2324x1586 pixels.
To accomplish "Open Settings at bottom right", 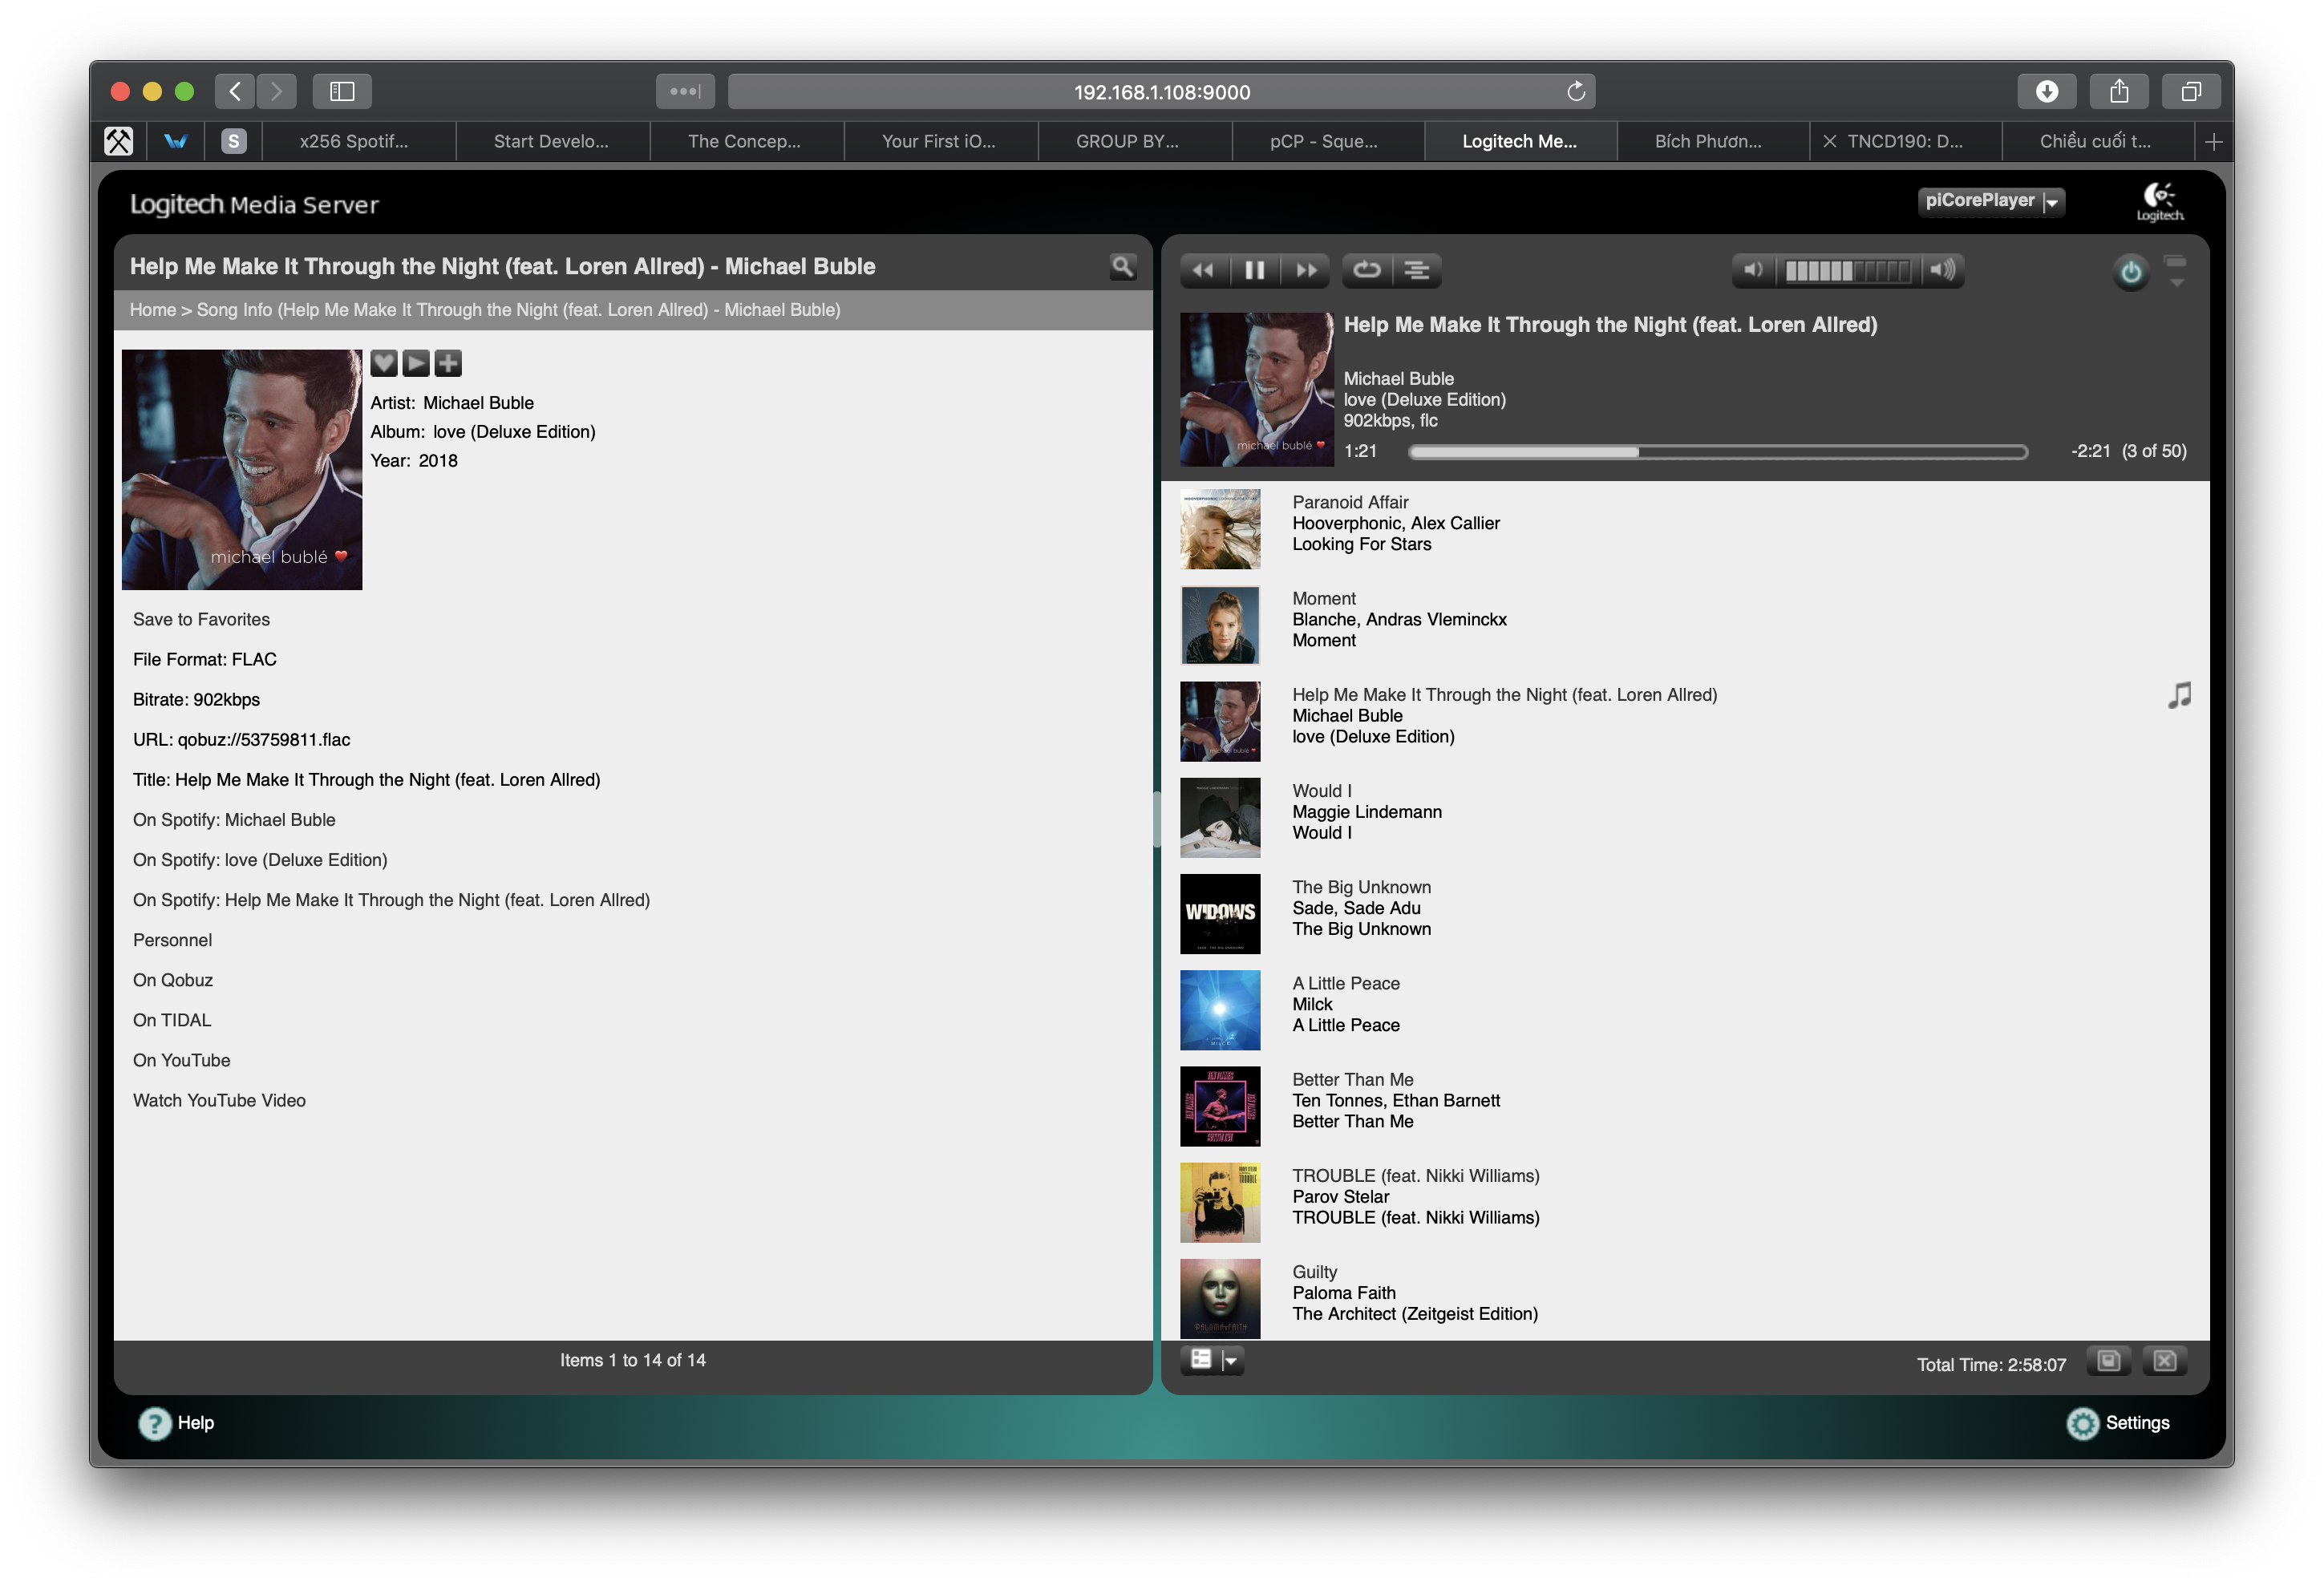I will click(x=2118, y=1423).
